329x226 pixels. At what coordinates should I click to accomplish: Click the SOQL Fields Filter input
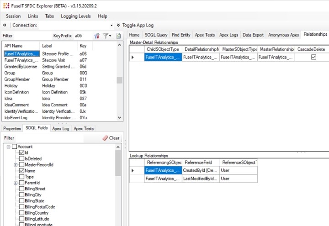click(49, 138)
